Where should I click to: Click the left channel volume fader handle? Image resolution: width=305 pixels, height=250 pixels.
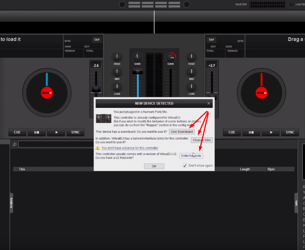click(137, 71)
